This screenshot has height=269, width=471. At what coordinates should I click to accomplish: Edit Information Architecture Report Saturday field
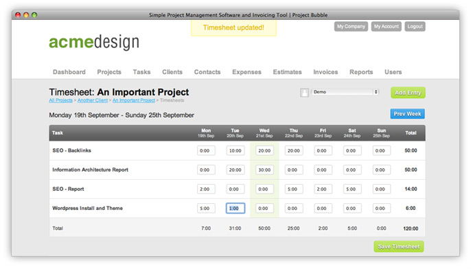[x=352, y=169]
